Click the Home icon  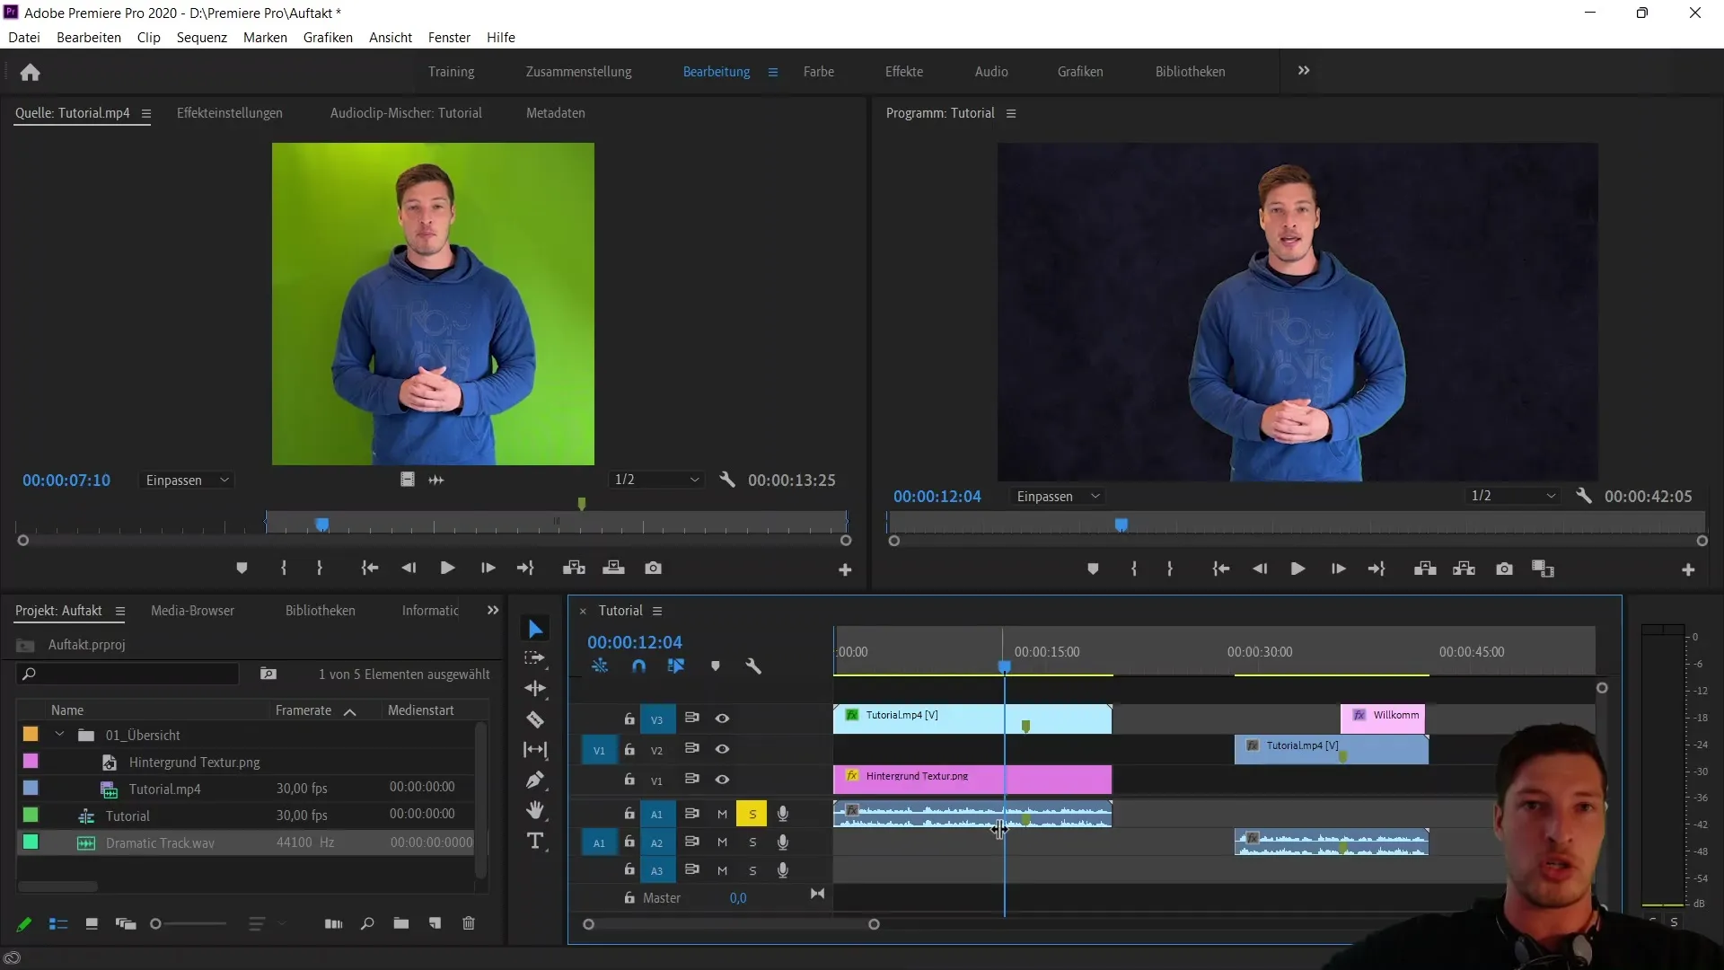pyautogui.click(x=31, y=72)
